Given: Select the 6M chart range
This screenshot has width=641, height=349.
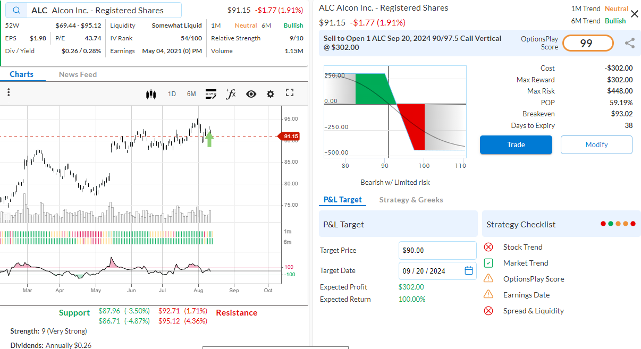Looking at the screenshot, I should (191, 94).
